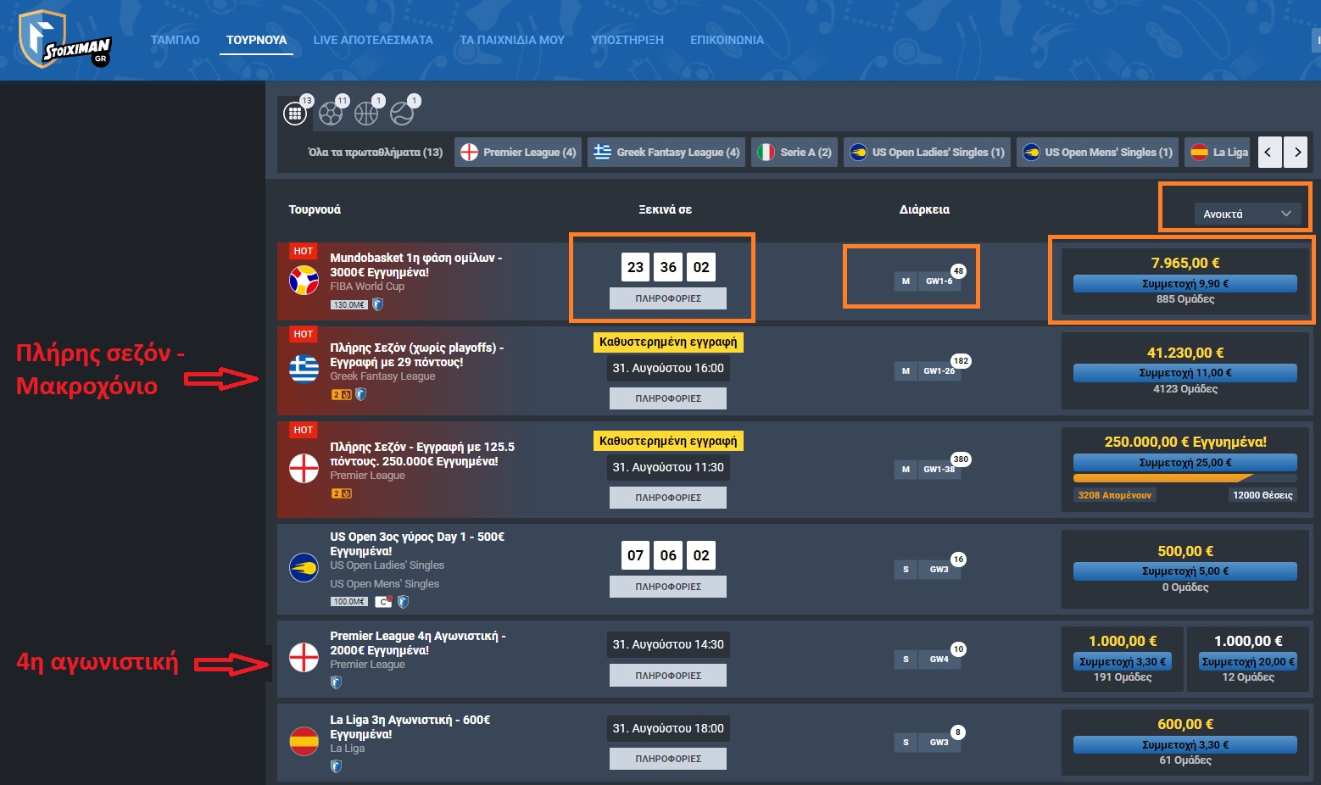This screenshot has width=1321, height=785.
Task: Filter by US Open Ladies' Singles (1)
Action: coord(927,153)
